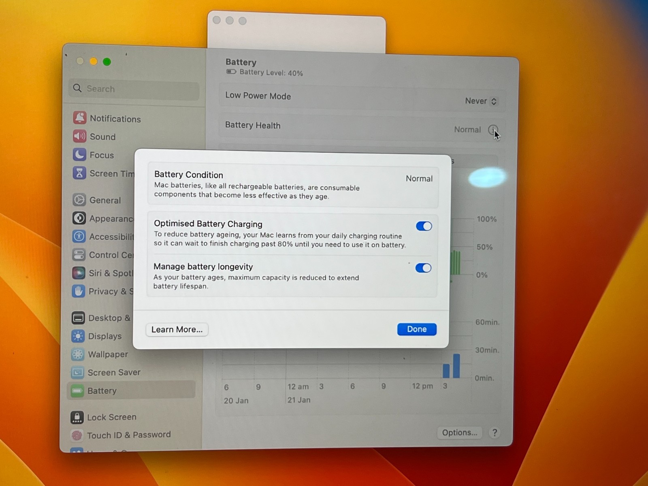Open Siri & Spotlight using its icon
Image resolution: width=648 pixels, height=486 pixels.
click(79, 273)
